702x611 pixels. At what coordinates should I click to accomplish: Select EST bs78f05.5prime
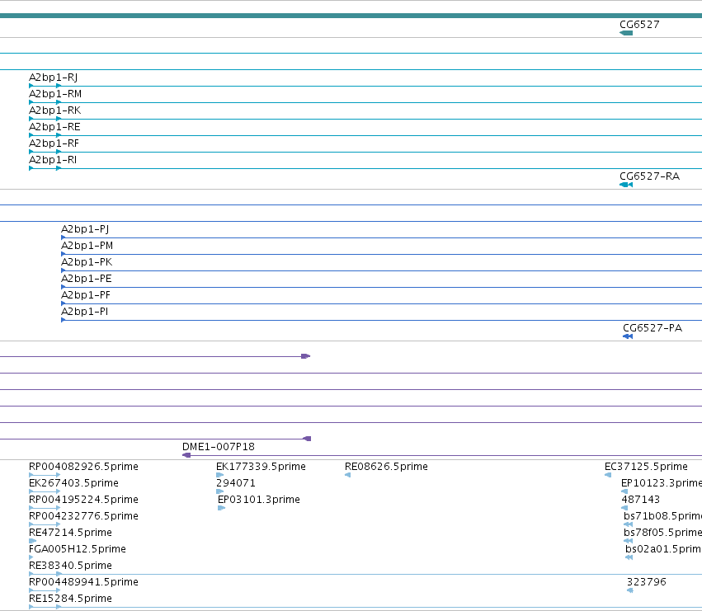point(662,533)
